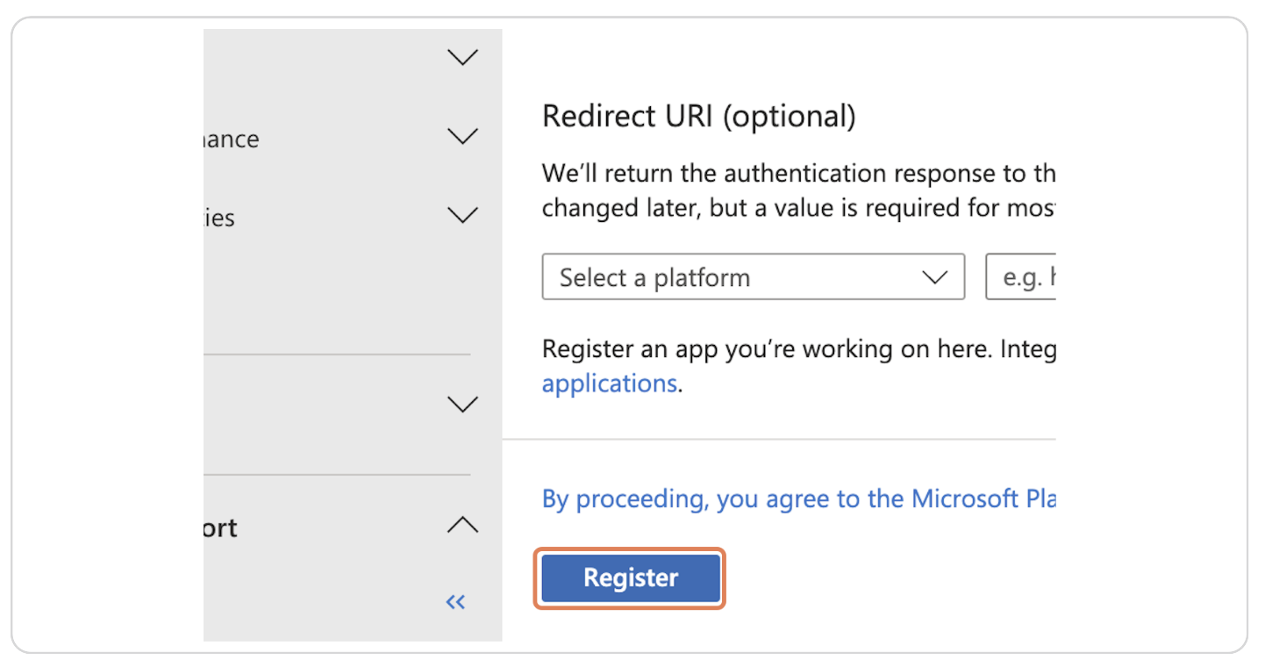Screen dimensions: 1265x667
Task: Click the upward chevron beside the "ort" entry
Action: pos(462,525)
